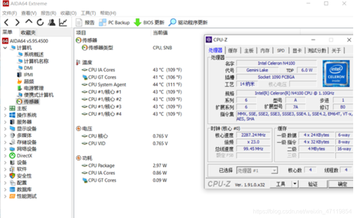
Task: Click the 安全性 shield icon
Action: 12,176
